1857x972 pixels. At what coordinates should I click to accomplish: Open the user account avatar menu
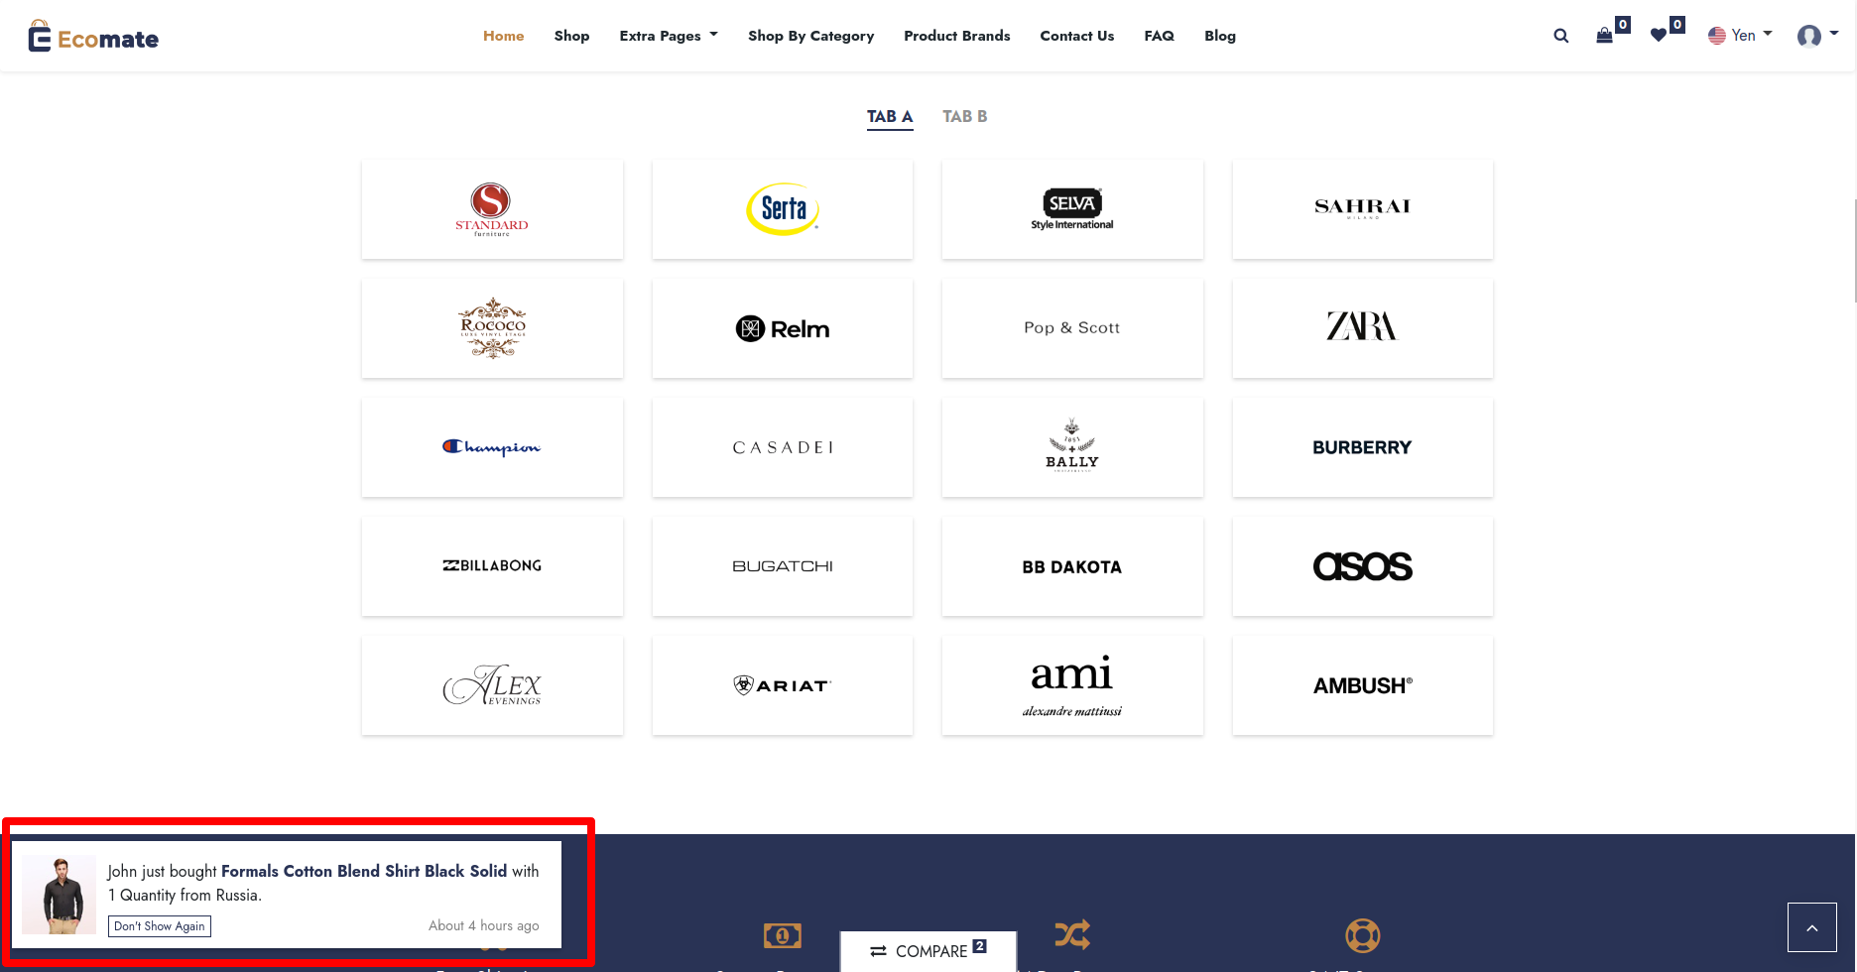(x=1817, y=36)
